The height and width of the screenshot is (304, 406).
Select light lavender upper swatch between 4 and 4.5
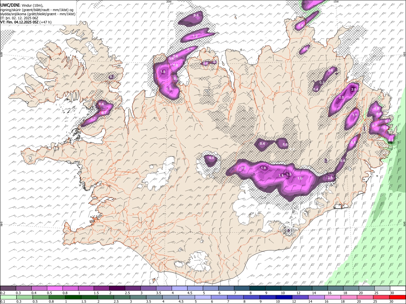click(x=180, y=288)
